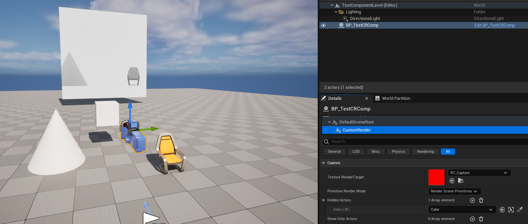Screen dimensions: 528x224
Task: Click the Edit BP_TestCRComp link
Action: (494, 25)
